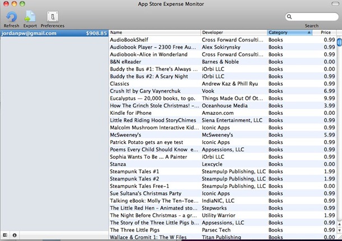Screen dimensions: 342x241
Task: Click developer Utility Warrior cell
Action: point(219,215)
